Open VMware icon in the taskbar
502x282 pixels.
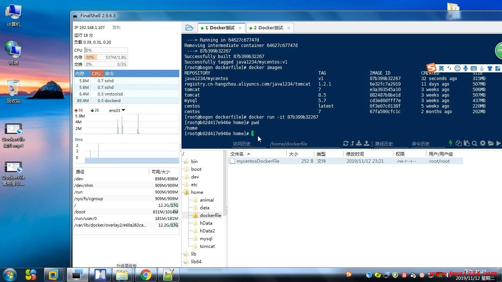pos(54,275)
